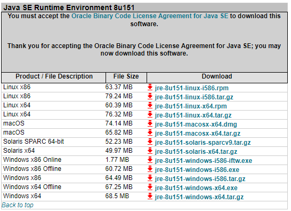Click the 74.14 MB file size
The width and height of the screenshot is (291, 211).
tap(119, 123)
